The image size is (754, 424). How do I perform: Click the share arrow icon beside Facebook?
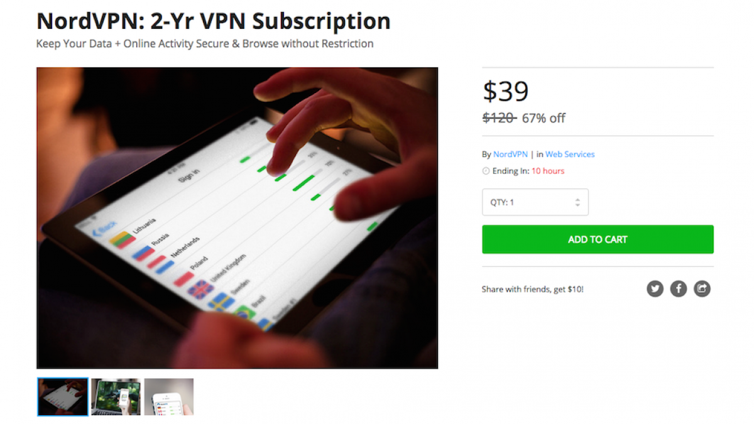[x=702, y=289]
